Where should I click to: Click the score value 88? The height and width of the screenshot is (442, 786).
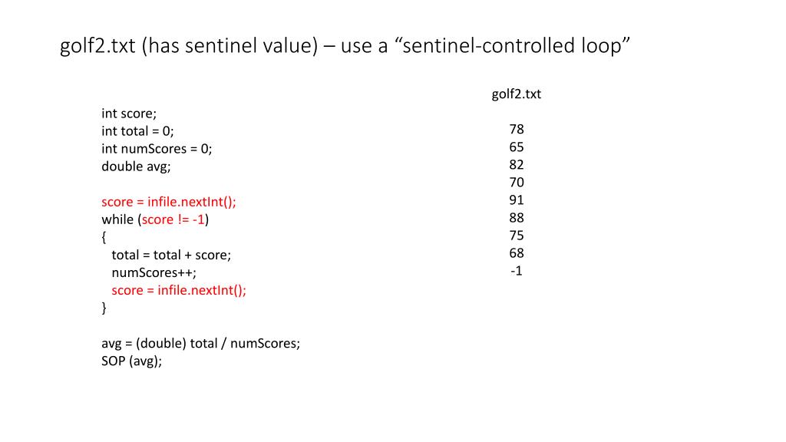(x=516, y=218)
